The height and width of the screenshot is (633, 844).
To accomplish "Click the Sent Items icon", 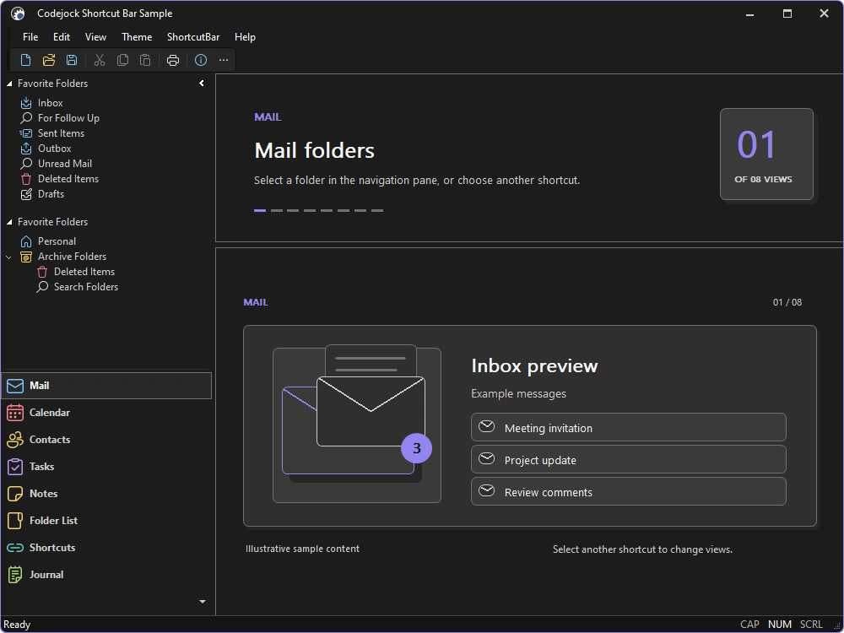I will point(26,133).
